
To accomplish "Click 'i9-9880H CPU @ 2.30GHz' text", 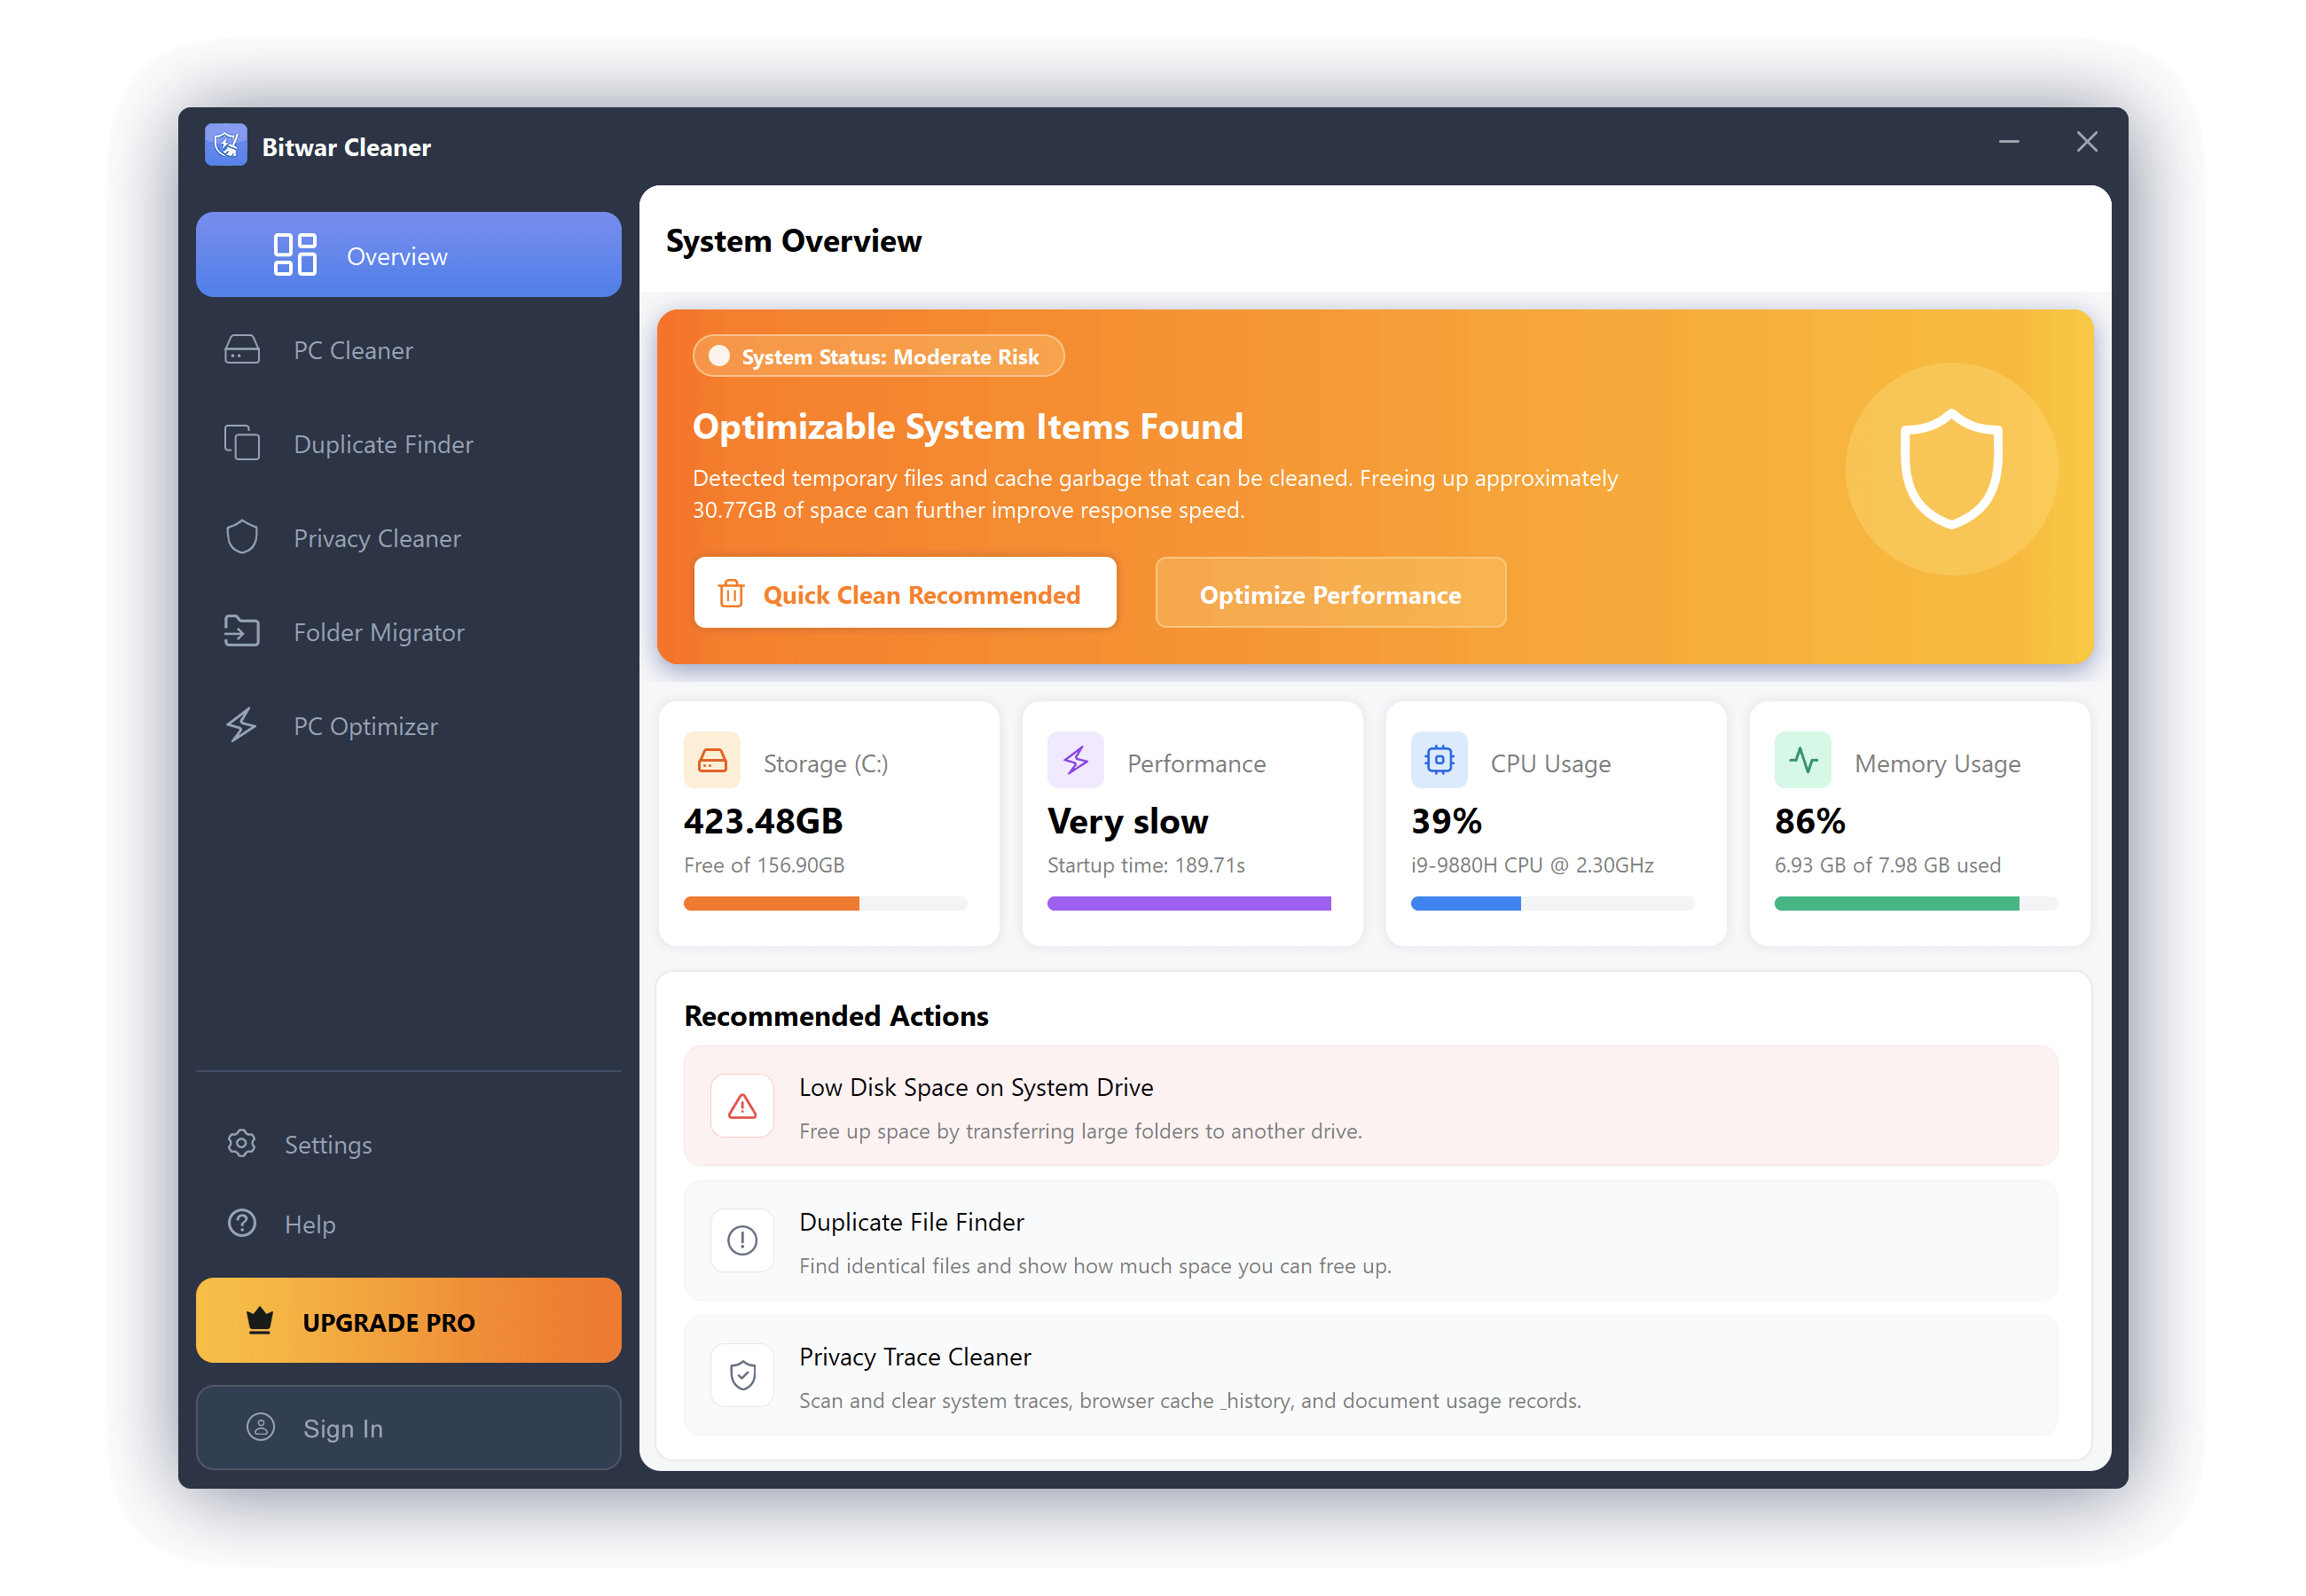I will pos(1533,865).
